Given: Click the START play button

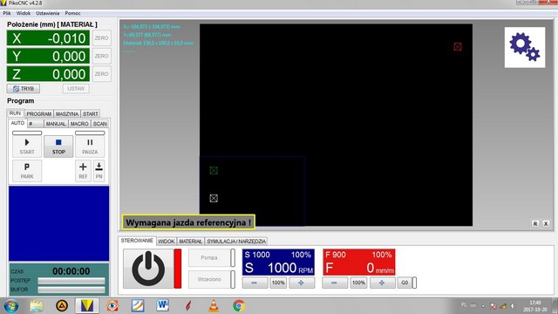Looking at the screenshot, I should pos(27,147).
